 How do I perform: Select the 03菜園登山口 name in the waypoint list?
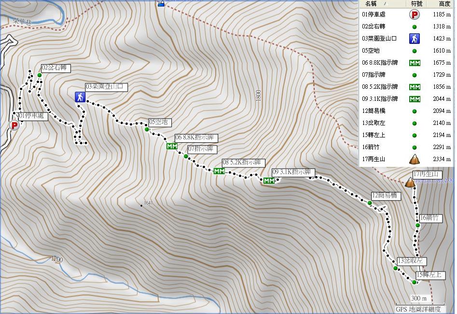tap(379, 39)
